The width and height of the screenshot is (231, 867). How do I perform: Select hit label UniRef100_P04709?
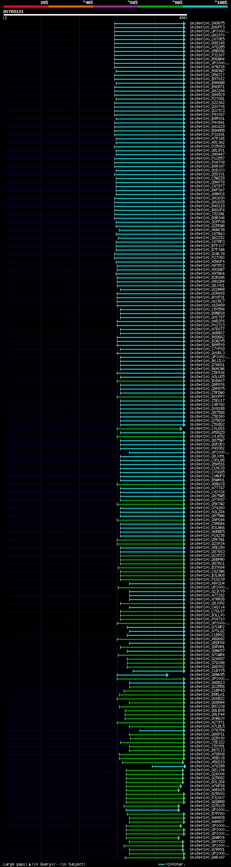click(x=207, y=162)
